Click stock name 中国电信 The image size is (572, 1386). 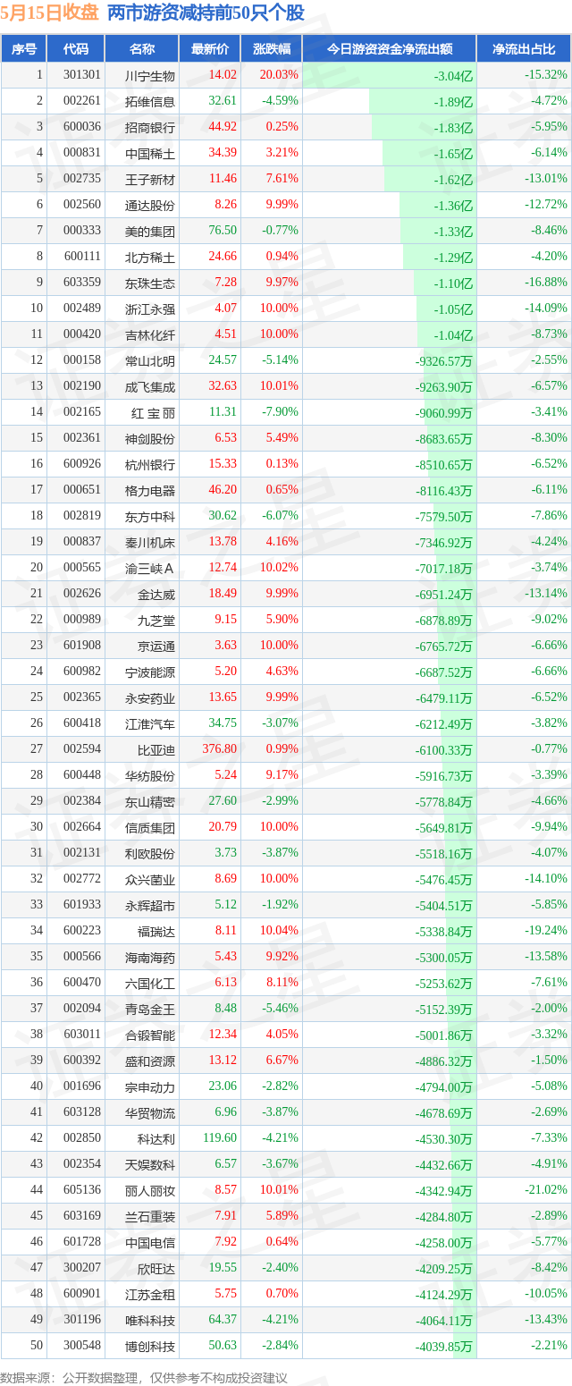coord(150,1242)
